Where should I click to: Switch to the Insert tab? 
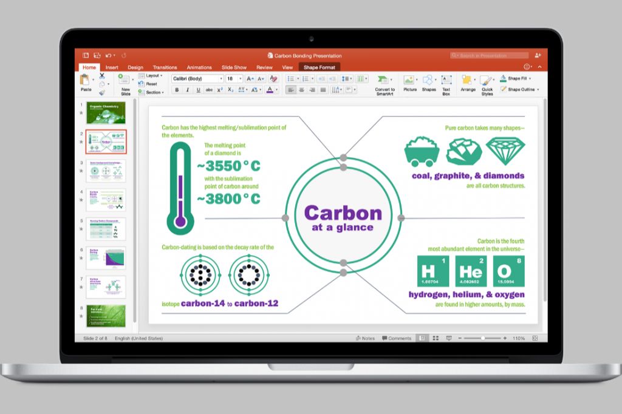coord(112,67)
